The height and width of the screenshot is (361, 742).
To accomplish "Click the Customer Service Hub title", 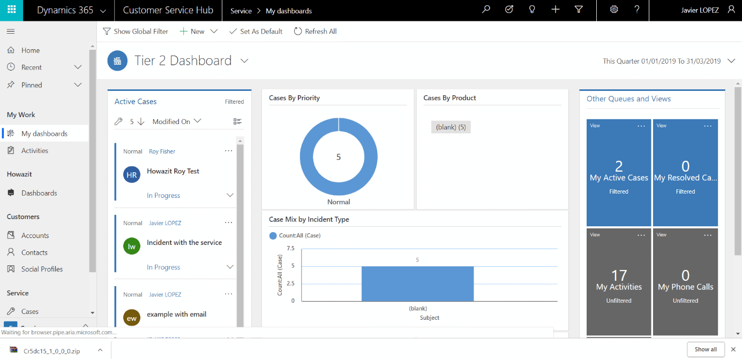I will tap(168, 10).
